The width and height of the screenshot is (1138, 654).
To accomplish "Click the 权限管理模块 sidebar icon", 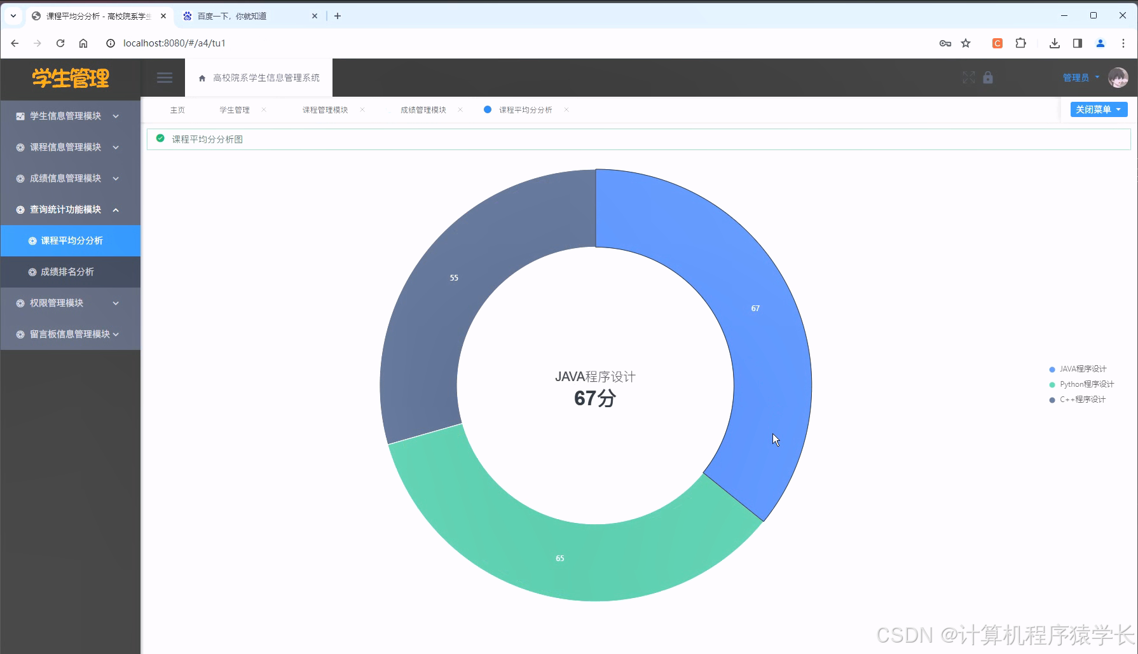I will 20,303.
